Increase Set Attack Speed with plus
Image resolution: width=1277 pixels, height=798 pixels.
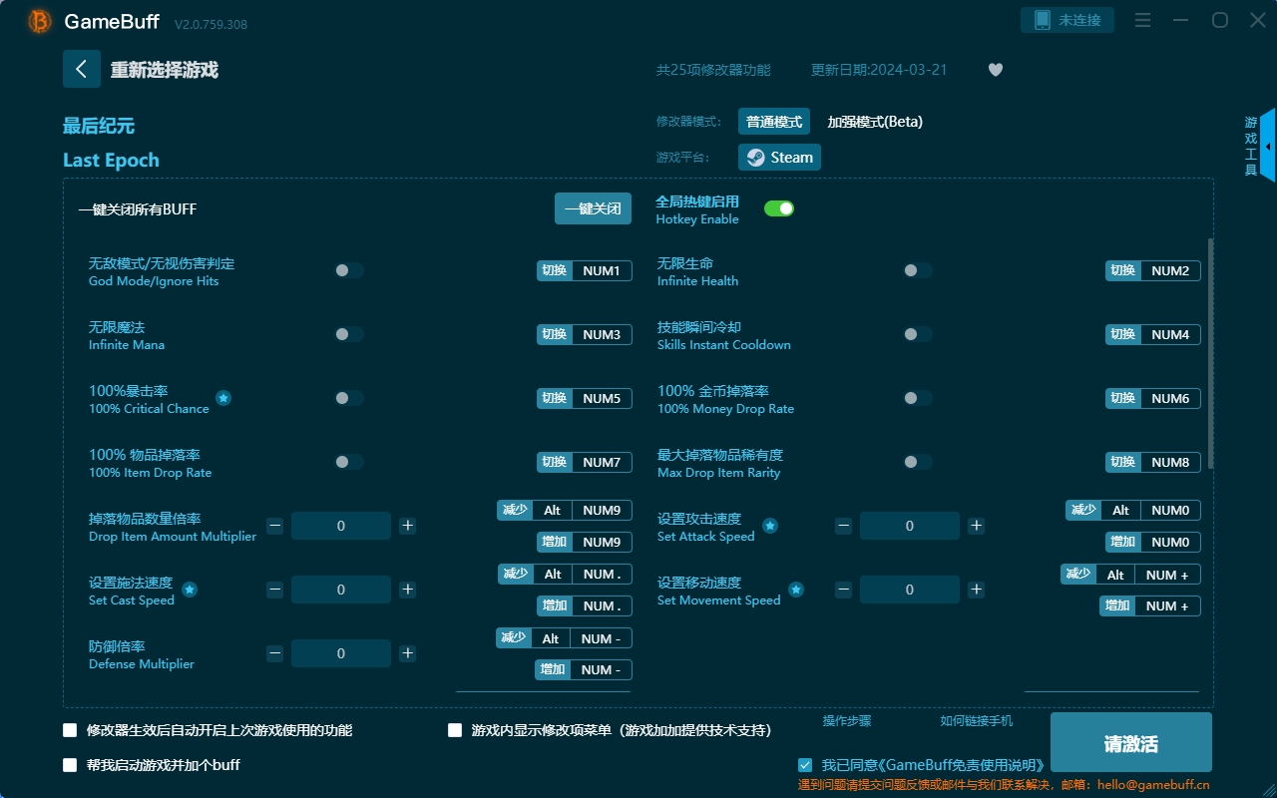point(976,526)
